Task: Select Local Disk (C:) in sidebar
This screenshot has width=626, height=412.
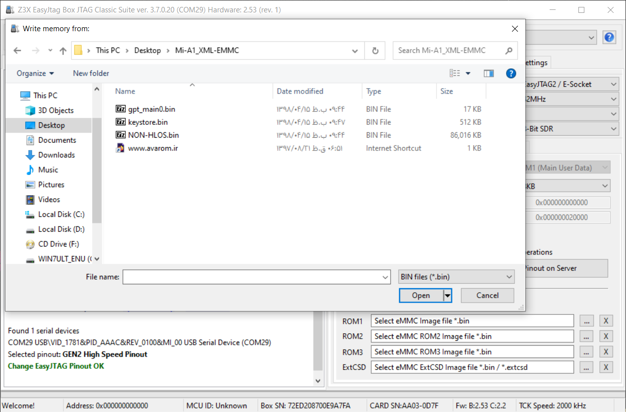Action: click(x=61, y=214)
